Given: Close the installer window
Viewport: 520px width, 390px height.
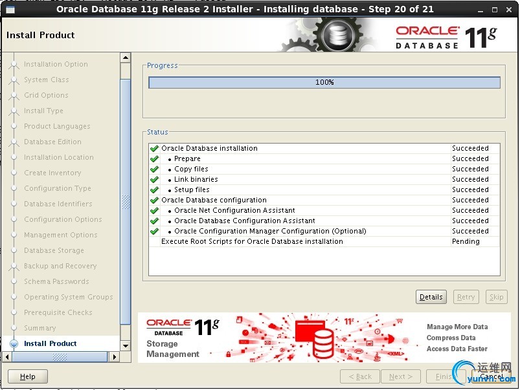Looking at the screenshot, I should click(x=509, y=10).
